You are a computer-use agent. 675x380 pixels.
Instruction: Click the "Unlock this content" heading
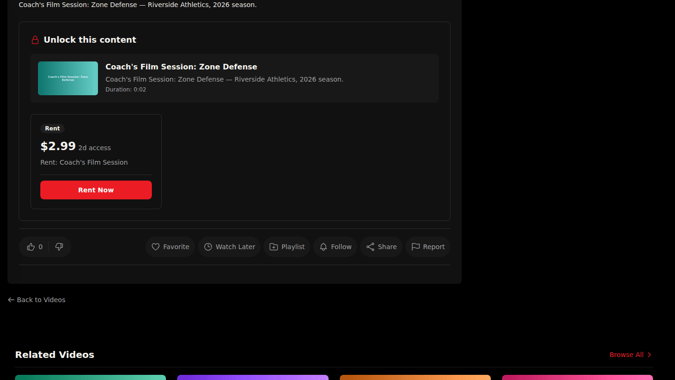coord(90,40)
